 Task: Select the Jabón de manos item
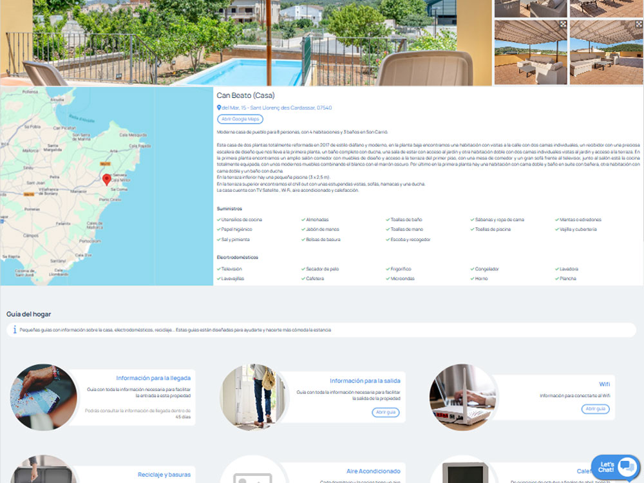pos(320,230)
